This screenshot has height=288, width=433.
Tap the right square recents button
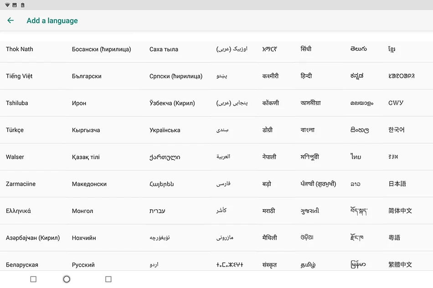108,279
